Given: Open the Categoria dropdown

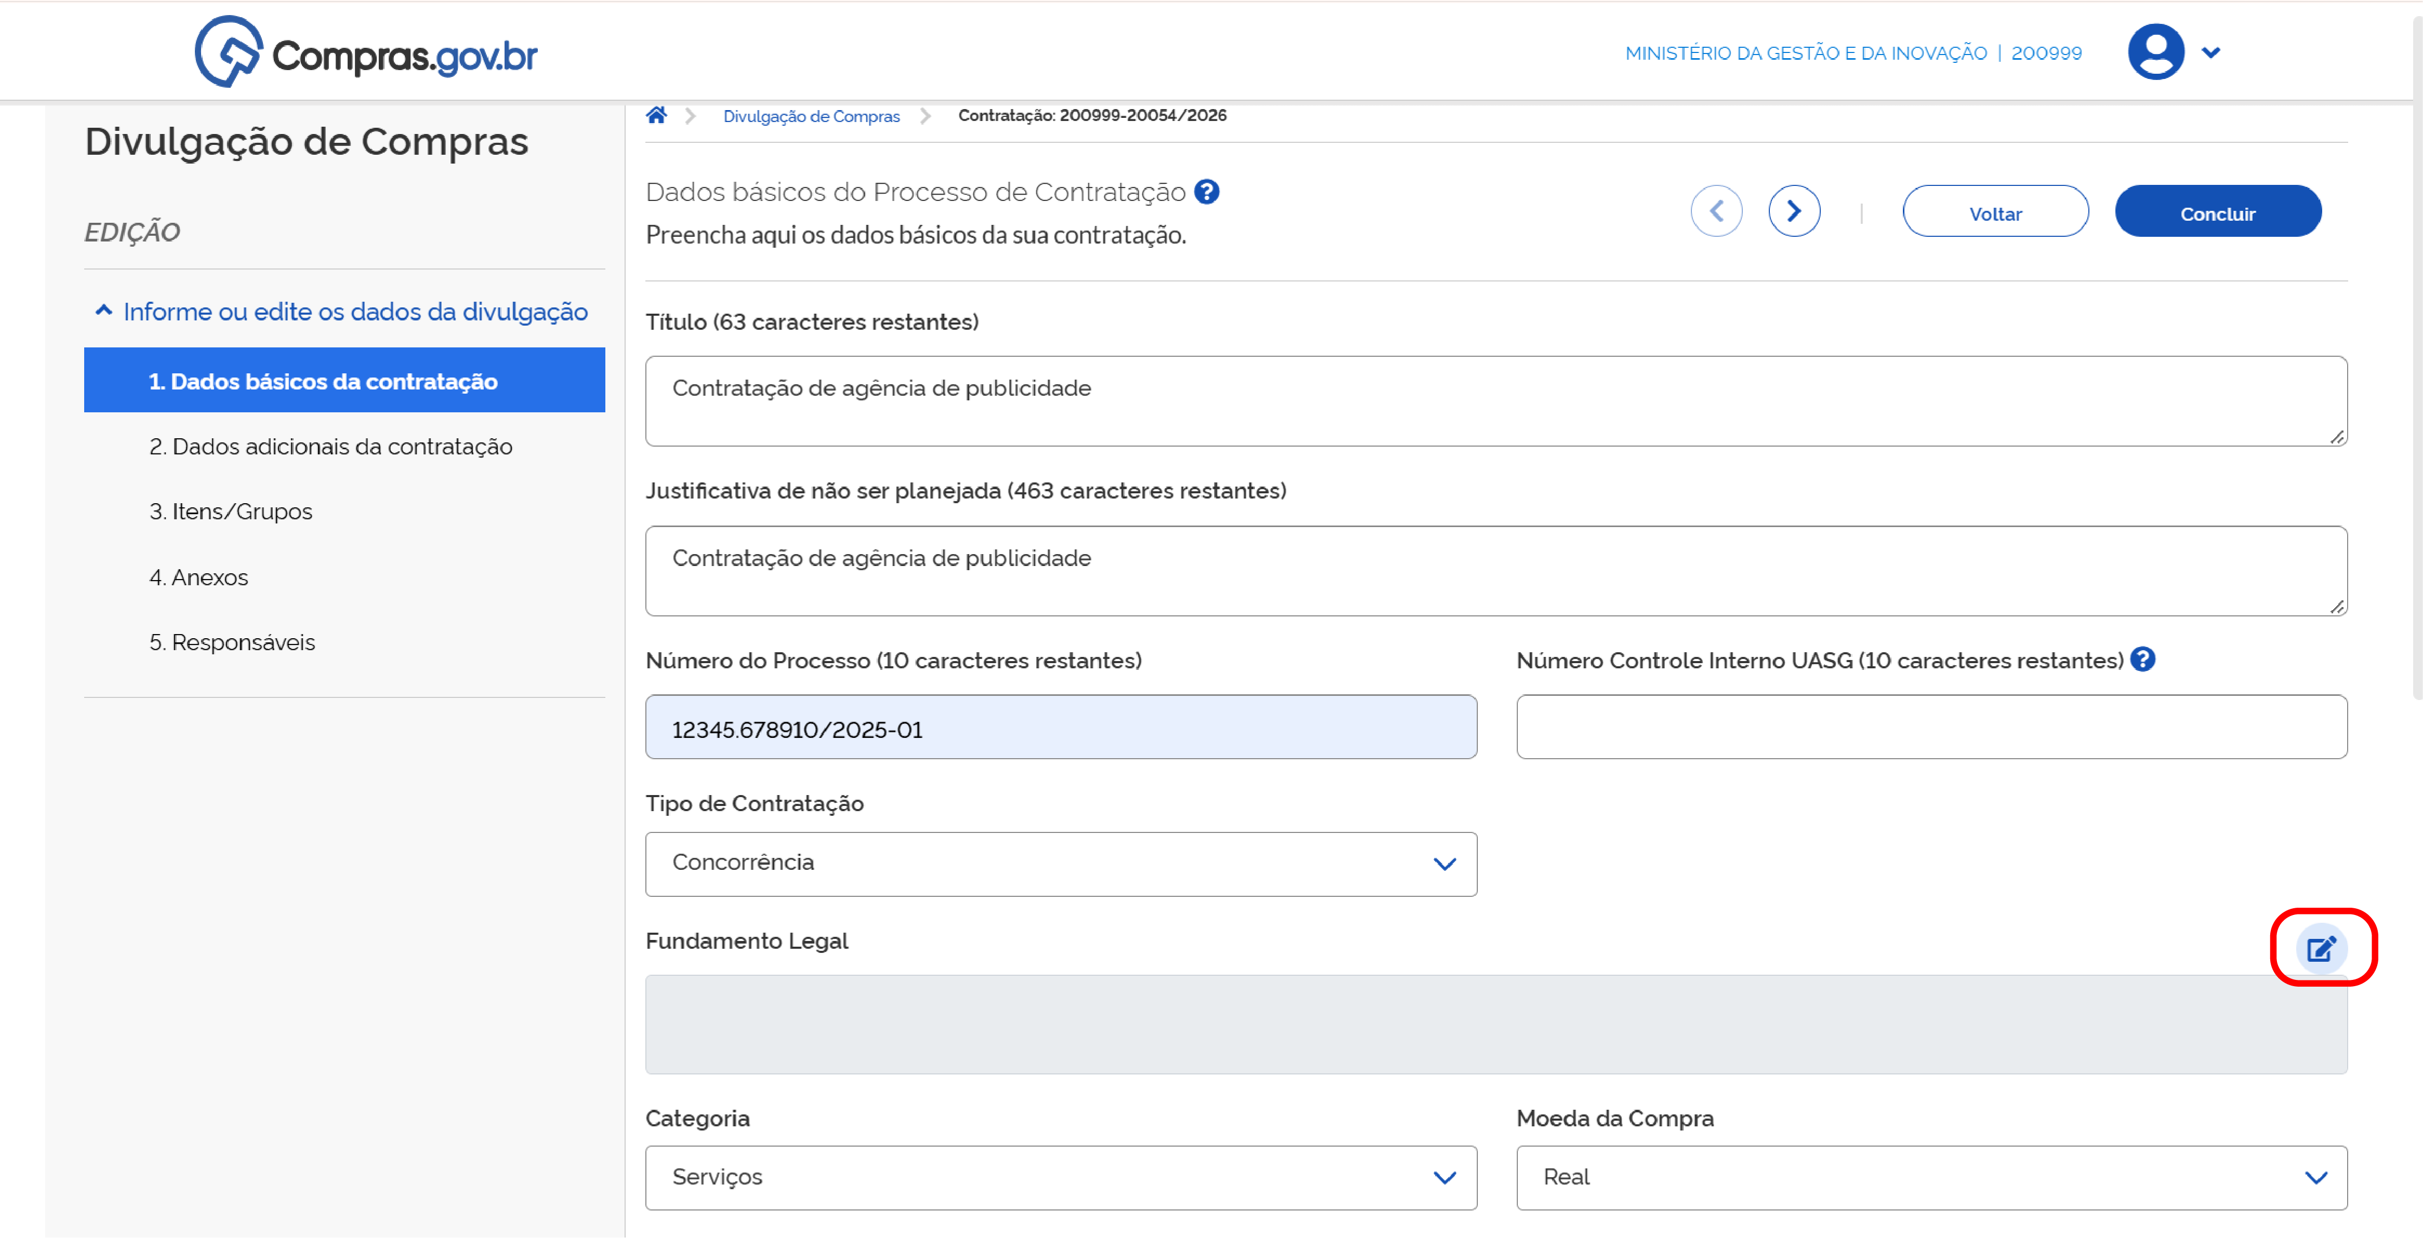Looking at the screenshot, I should click(1060, 1177).
